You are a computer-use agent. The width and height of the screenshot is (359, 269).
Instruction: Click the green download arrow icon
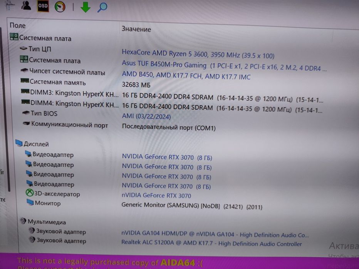[x=86, y=7]
